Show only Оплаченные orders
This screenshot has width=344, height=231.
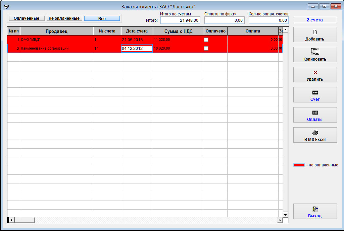pyautogui.click(x=27, y=18)
